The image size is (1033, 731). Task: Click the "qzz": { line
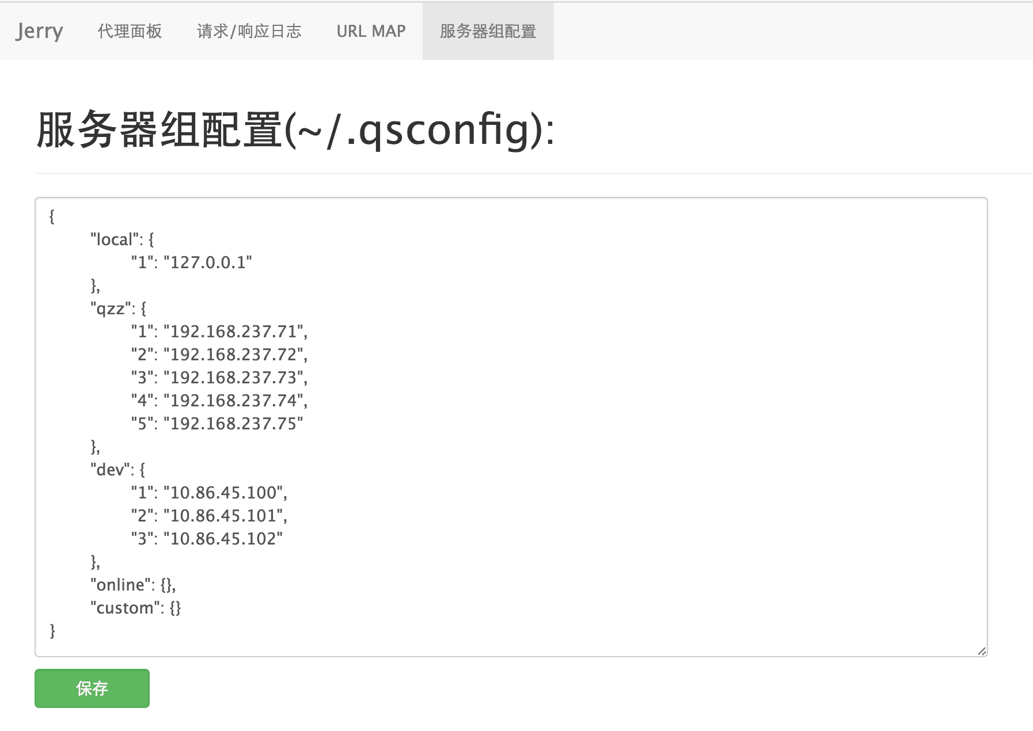(x=118, y=309)
